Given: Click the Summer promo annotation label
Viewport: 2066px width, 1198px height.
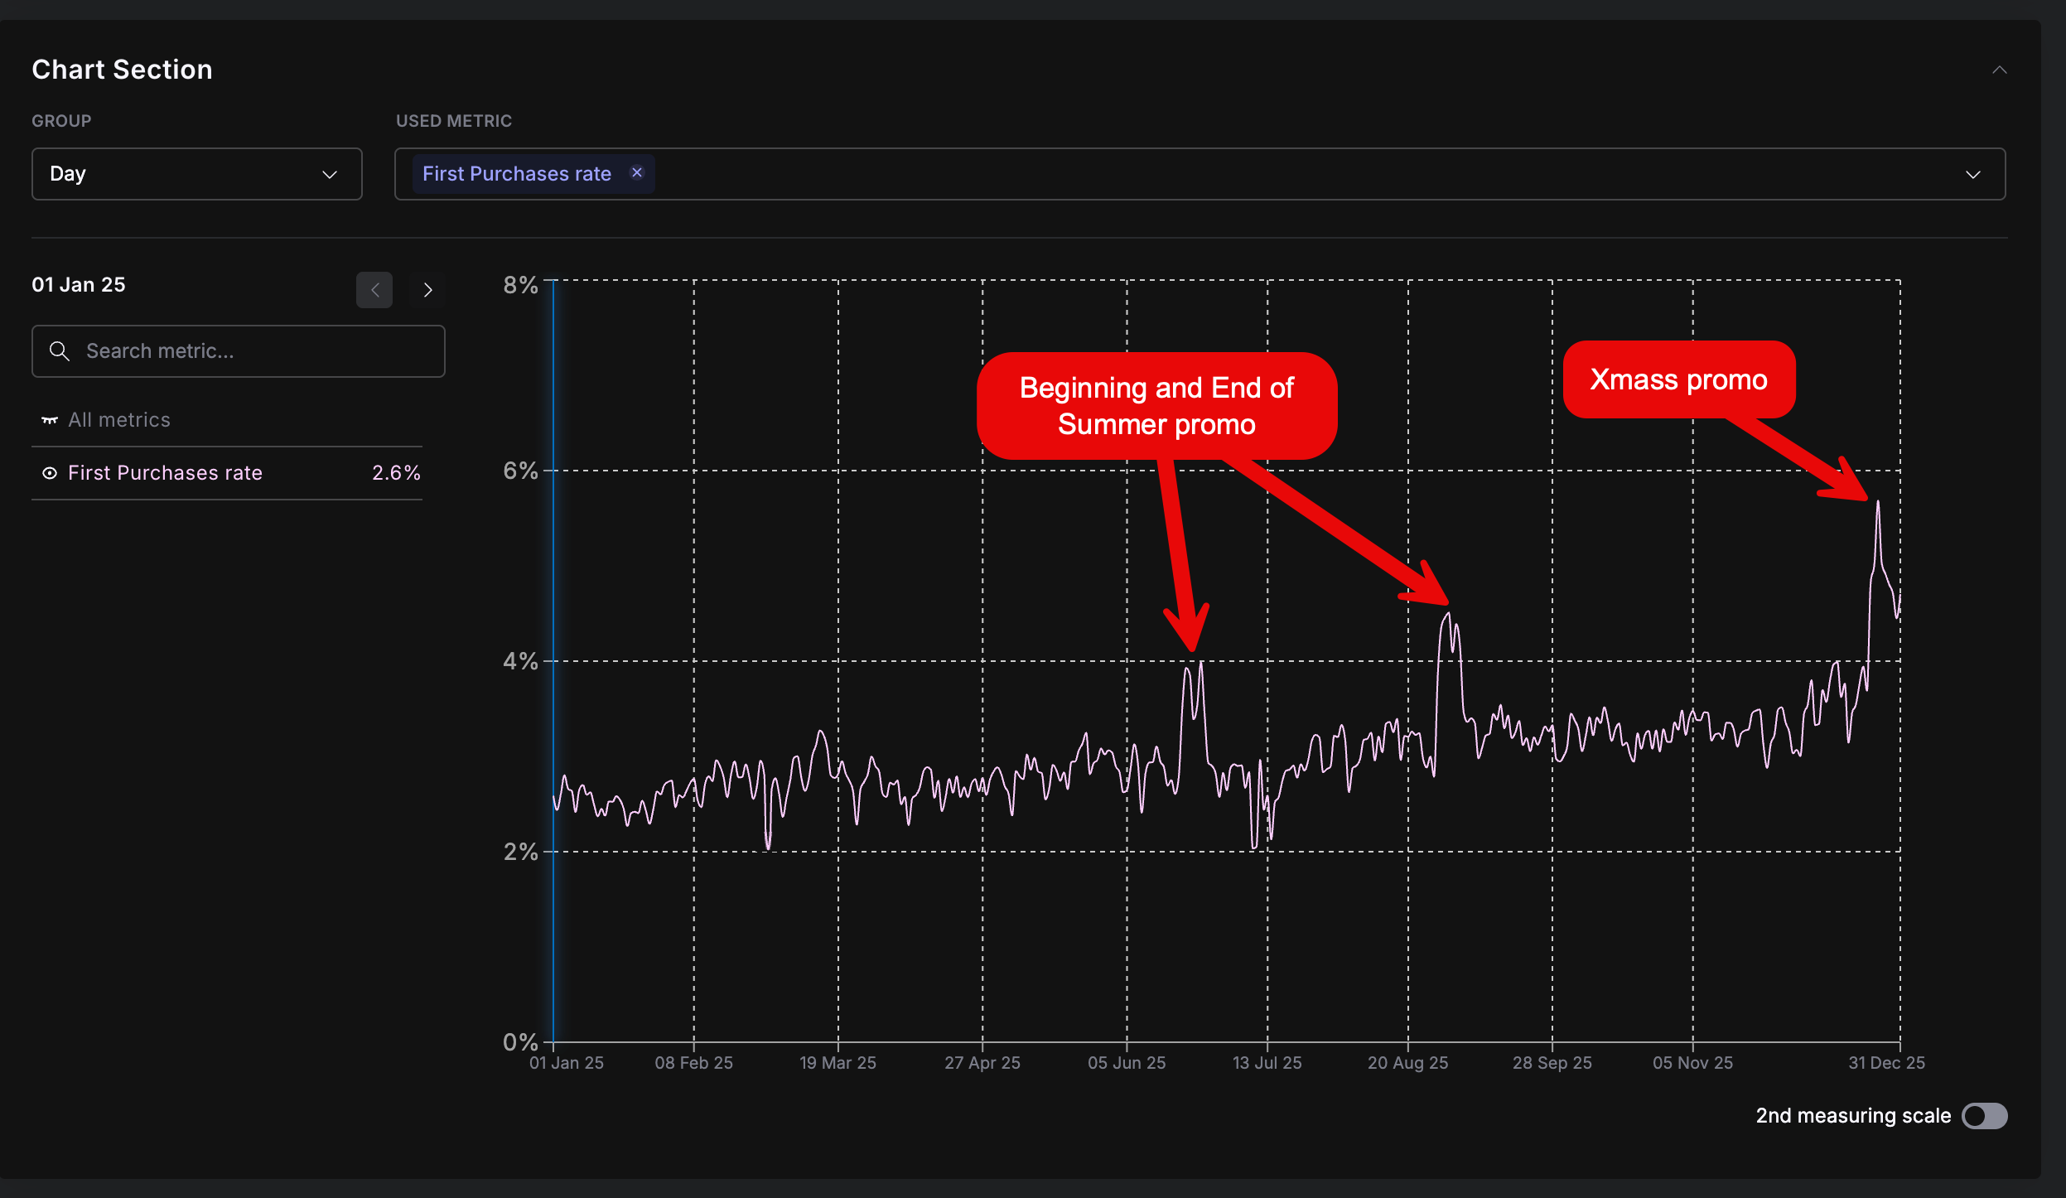Looking at the screenshot, I should (x=1156, y=406).
